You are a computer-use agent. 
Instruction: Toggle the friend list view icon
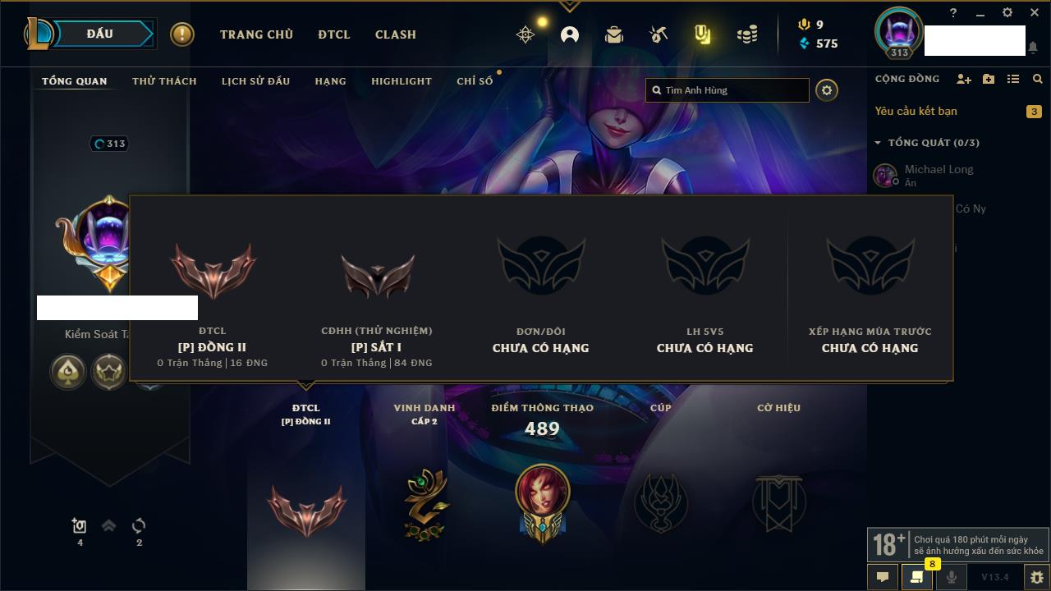(1013, 79)
